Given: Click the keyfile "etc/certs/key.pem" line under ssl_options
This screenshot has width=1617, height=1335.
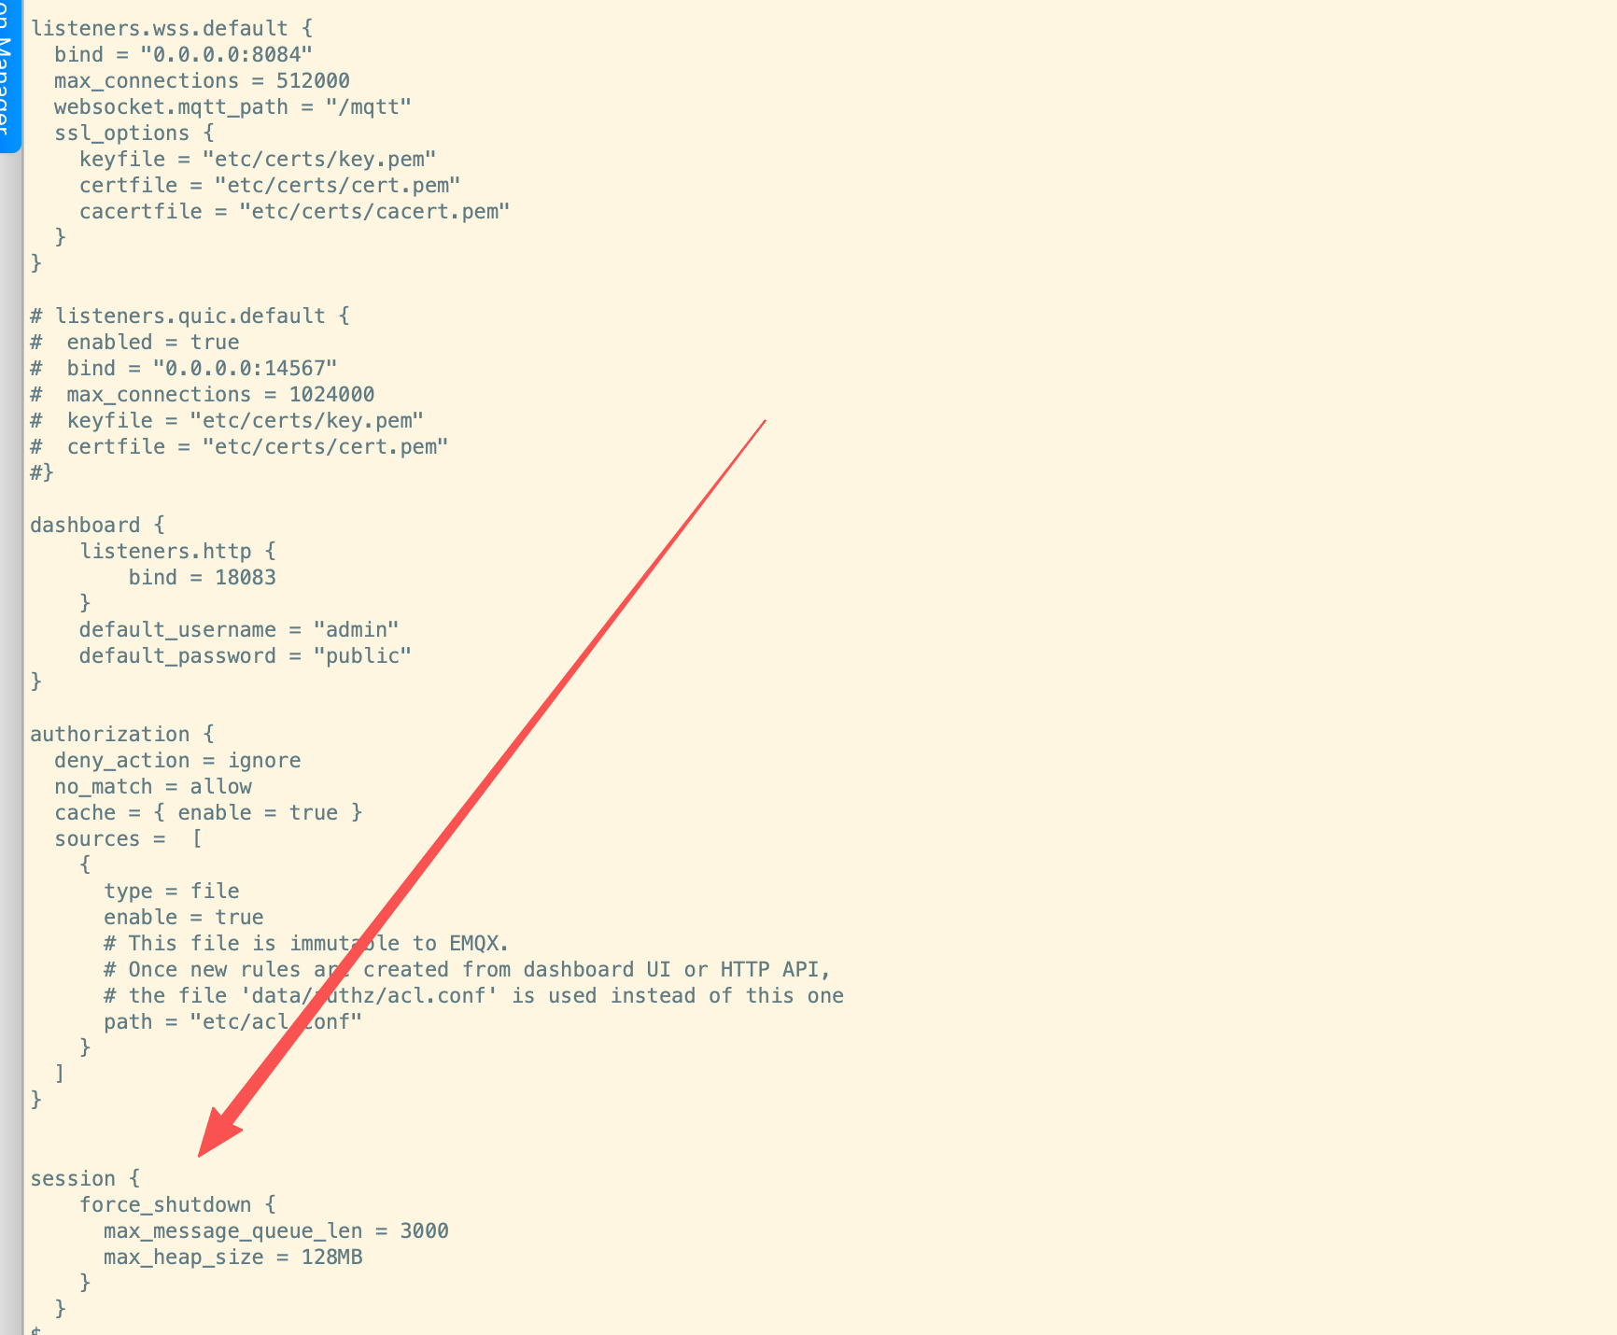Looking at the screenshot, I should click(x=258, y=160).
